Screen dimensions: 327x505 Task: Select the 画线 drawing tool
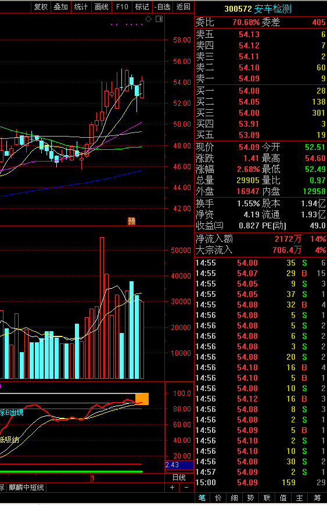pos(102,7)
